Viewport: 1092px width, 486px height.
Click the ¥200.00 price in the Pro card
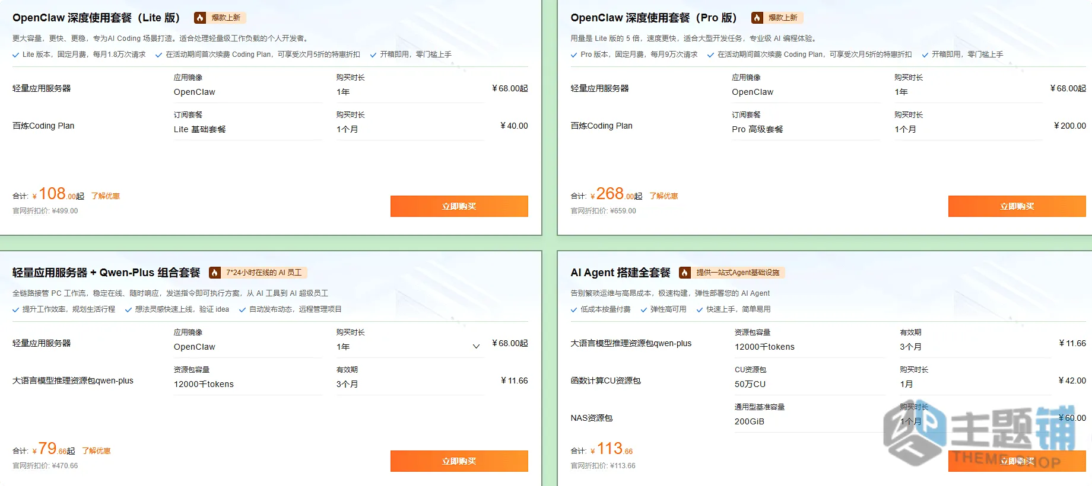click(x=1069, y=126)
